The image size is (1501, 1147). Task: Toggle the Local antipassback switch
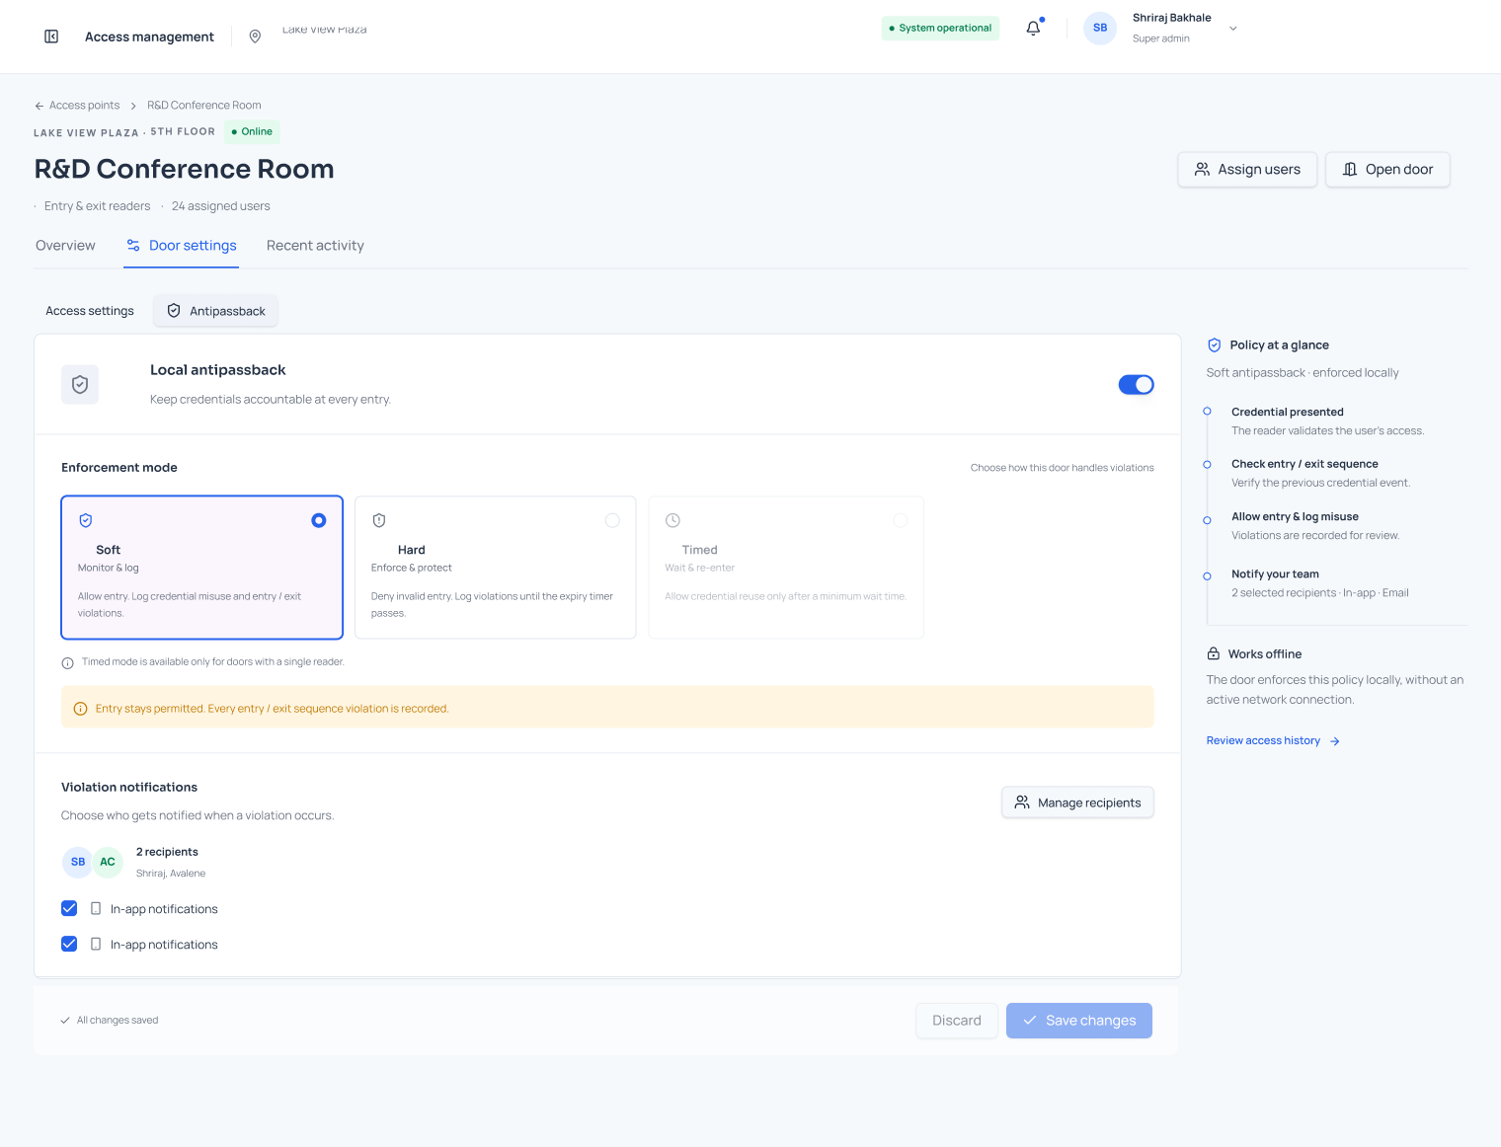[1136, 385]
